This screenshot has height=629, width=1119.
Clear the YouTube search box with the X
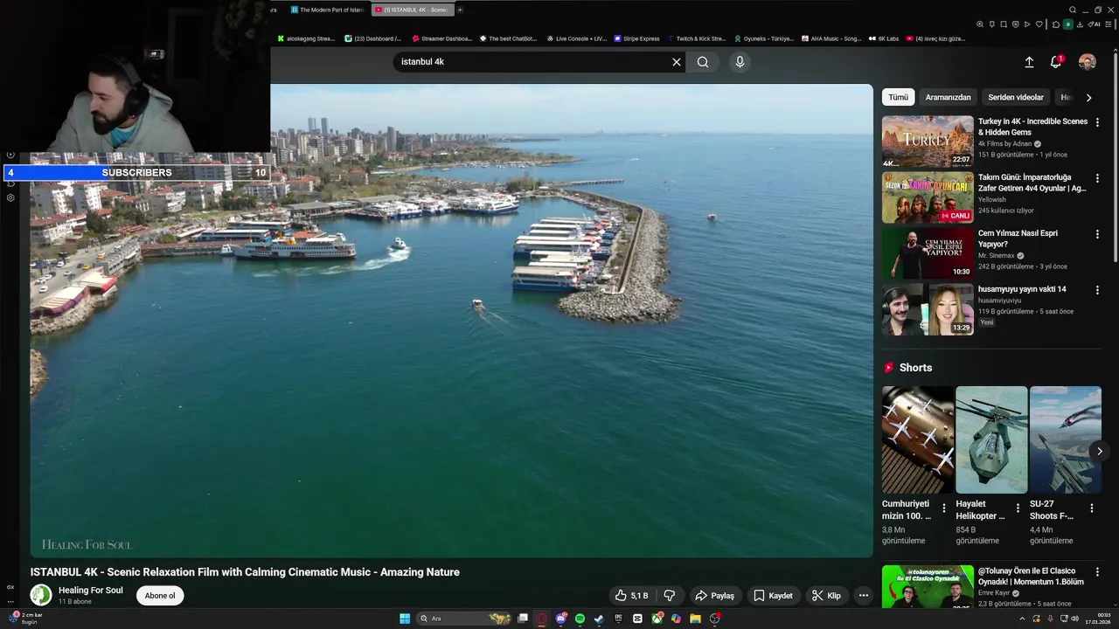pos(676,62)
